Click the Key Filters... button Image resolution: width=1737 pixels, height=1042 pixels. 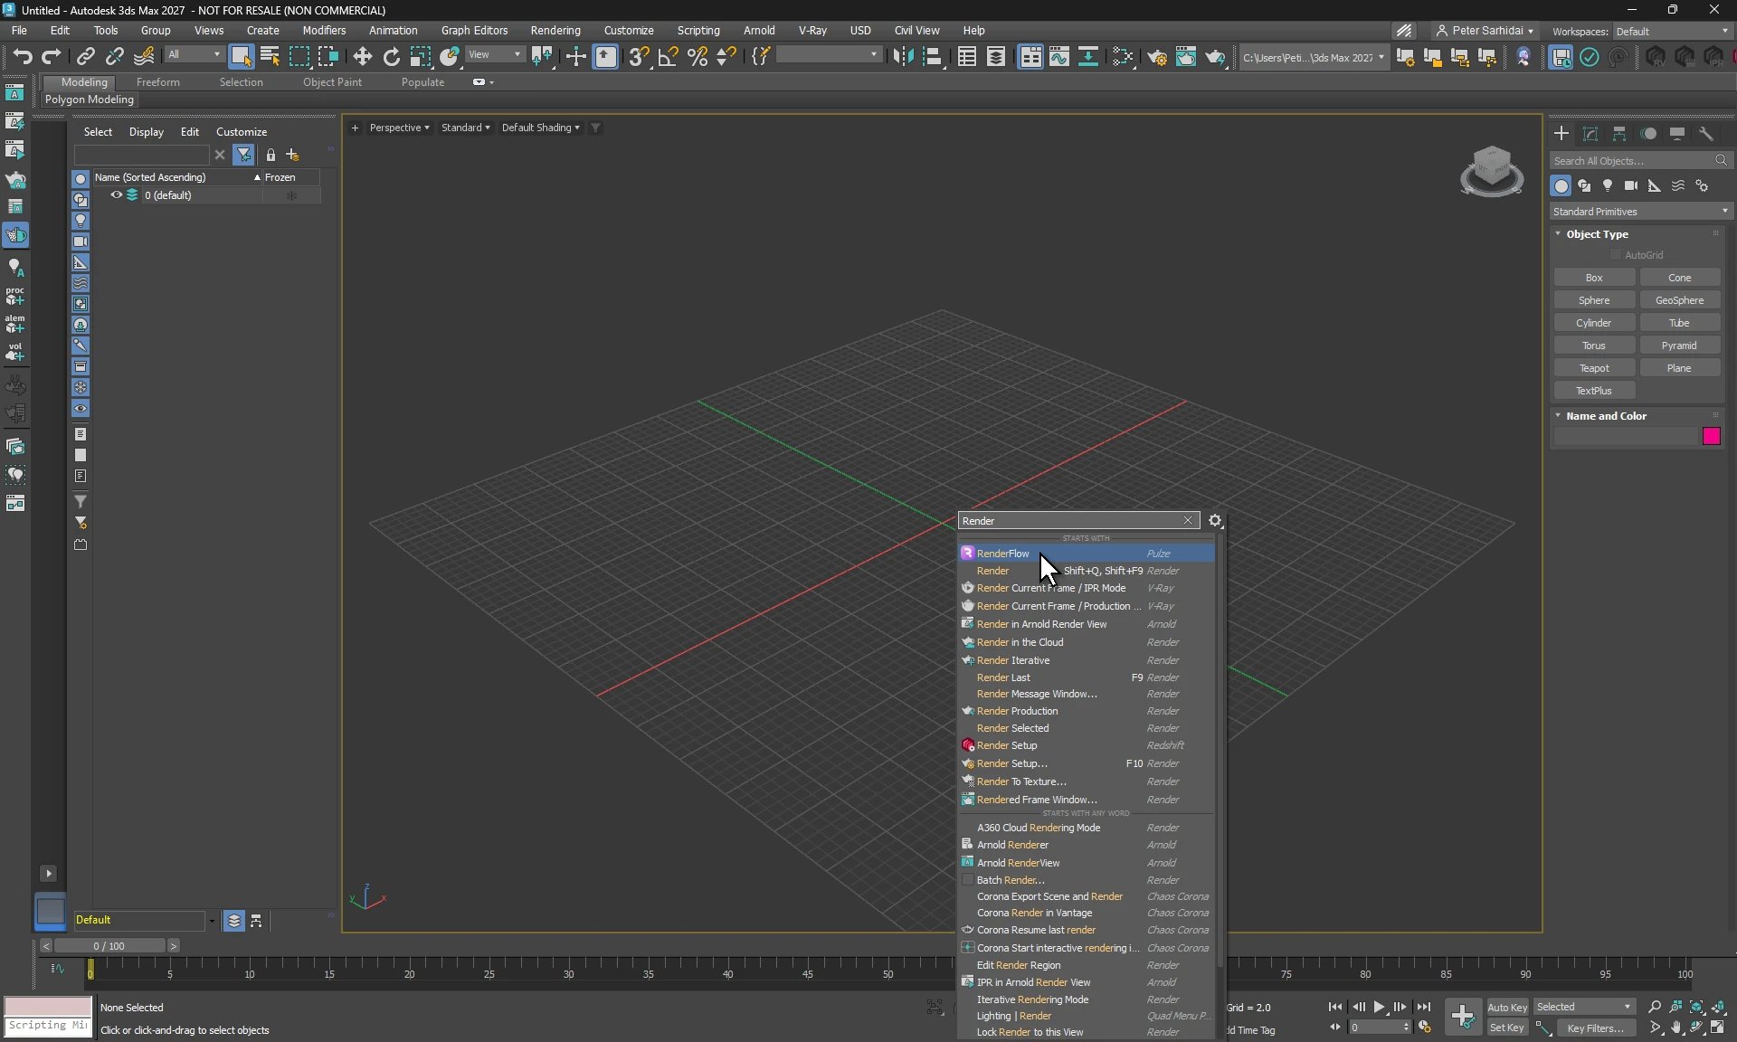point(1596,1028)
